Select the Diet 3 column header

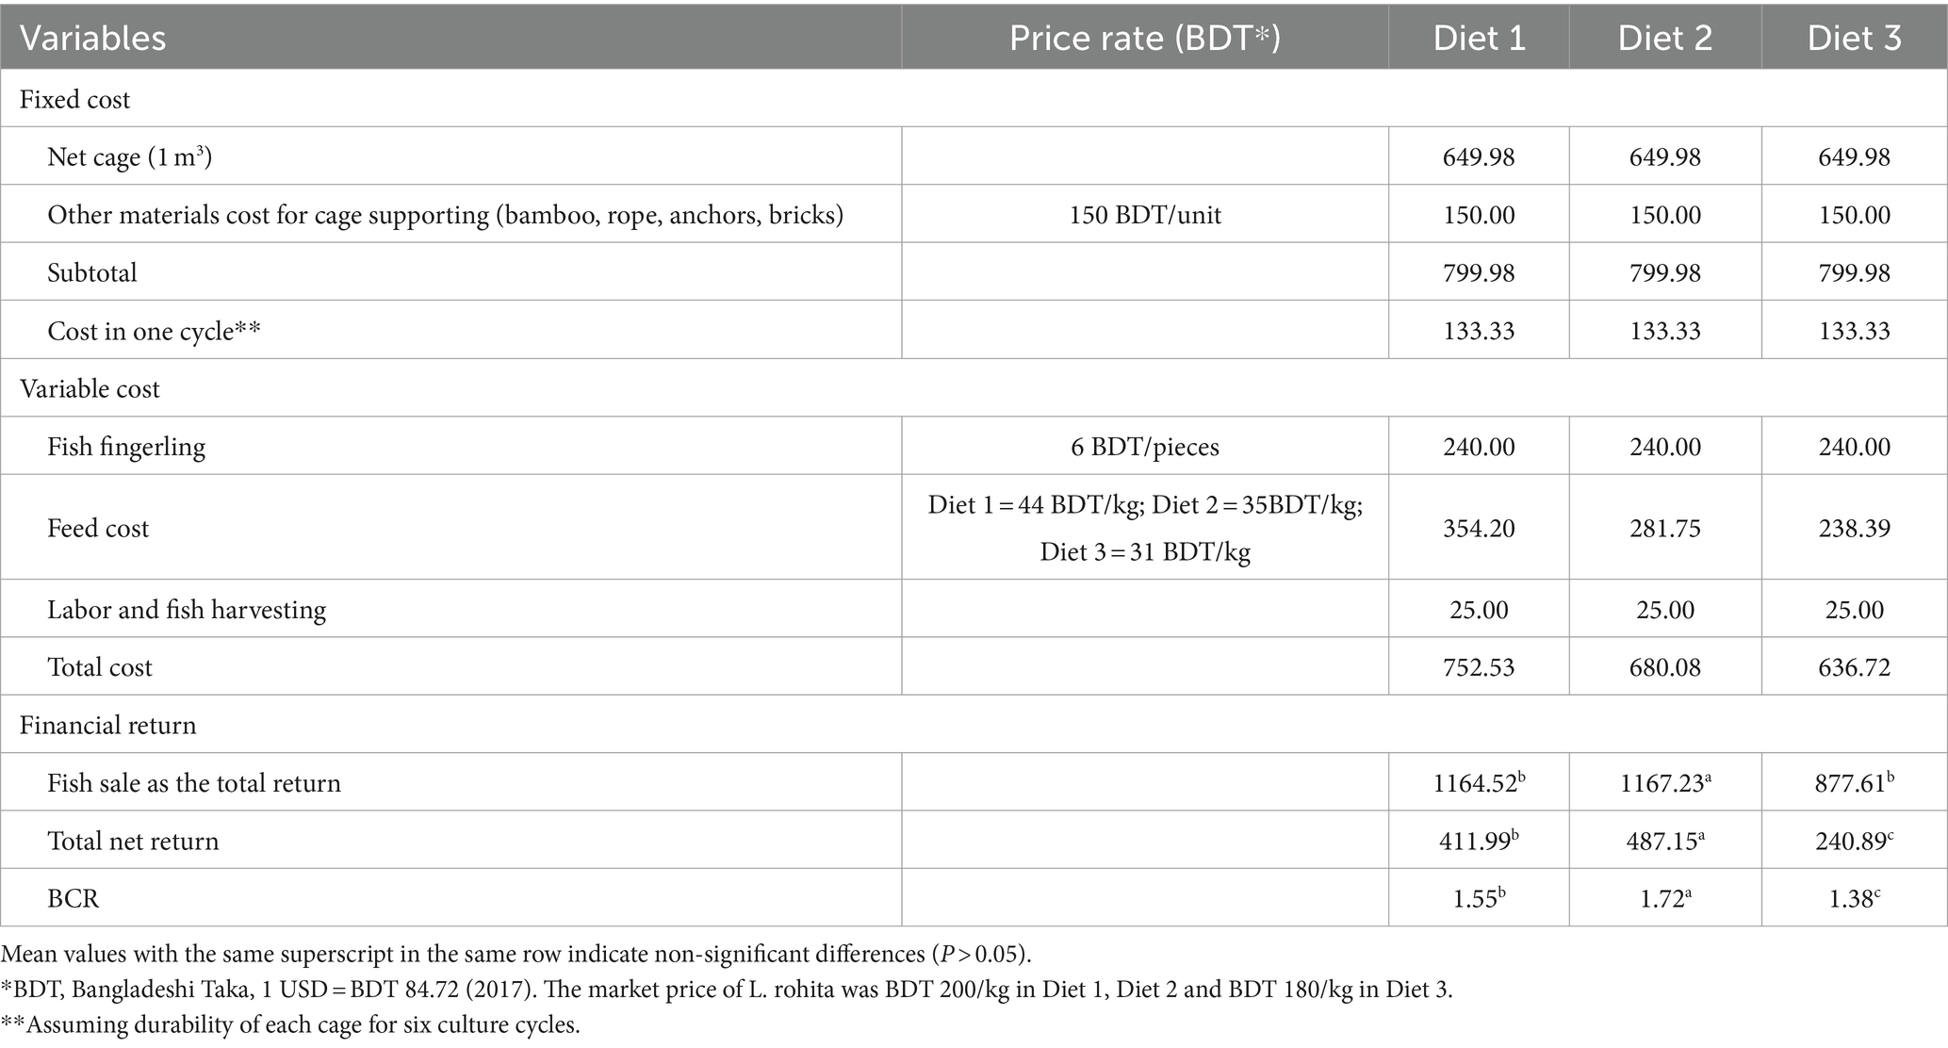1854,39
